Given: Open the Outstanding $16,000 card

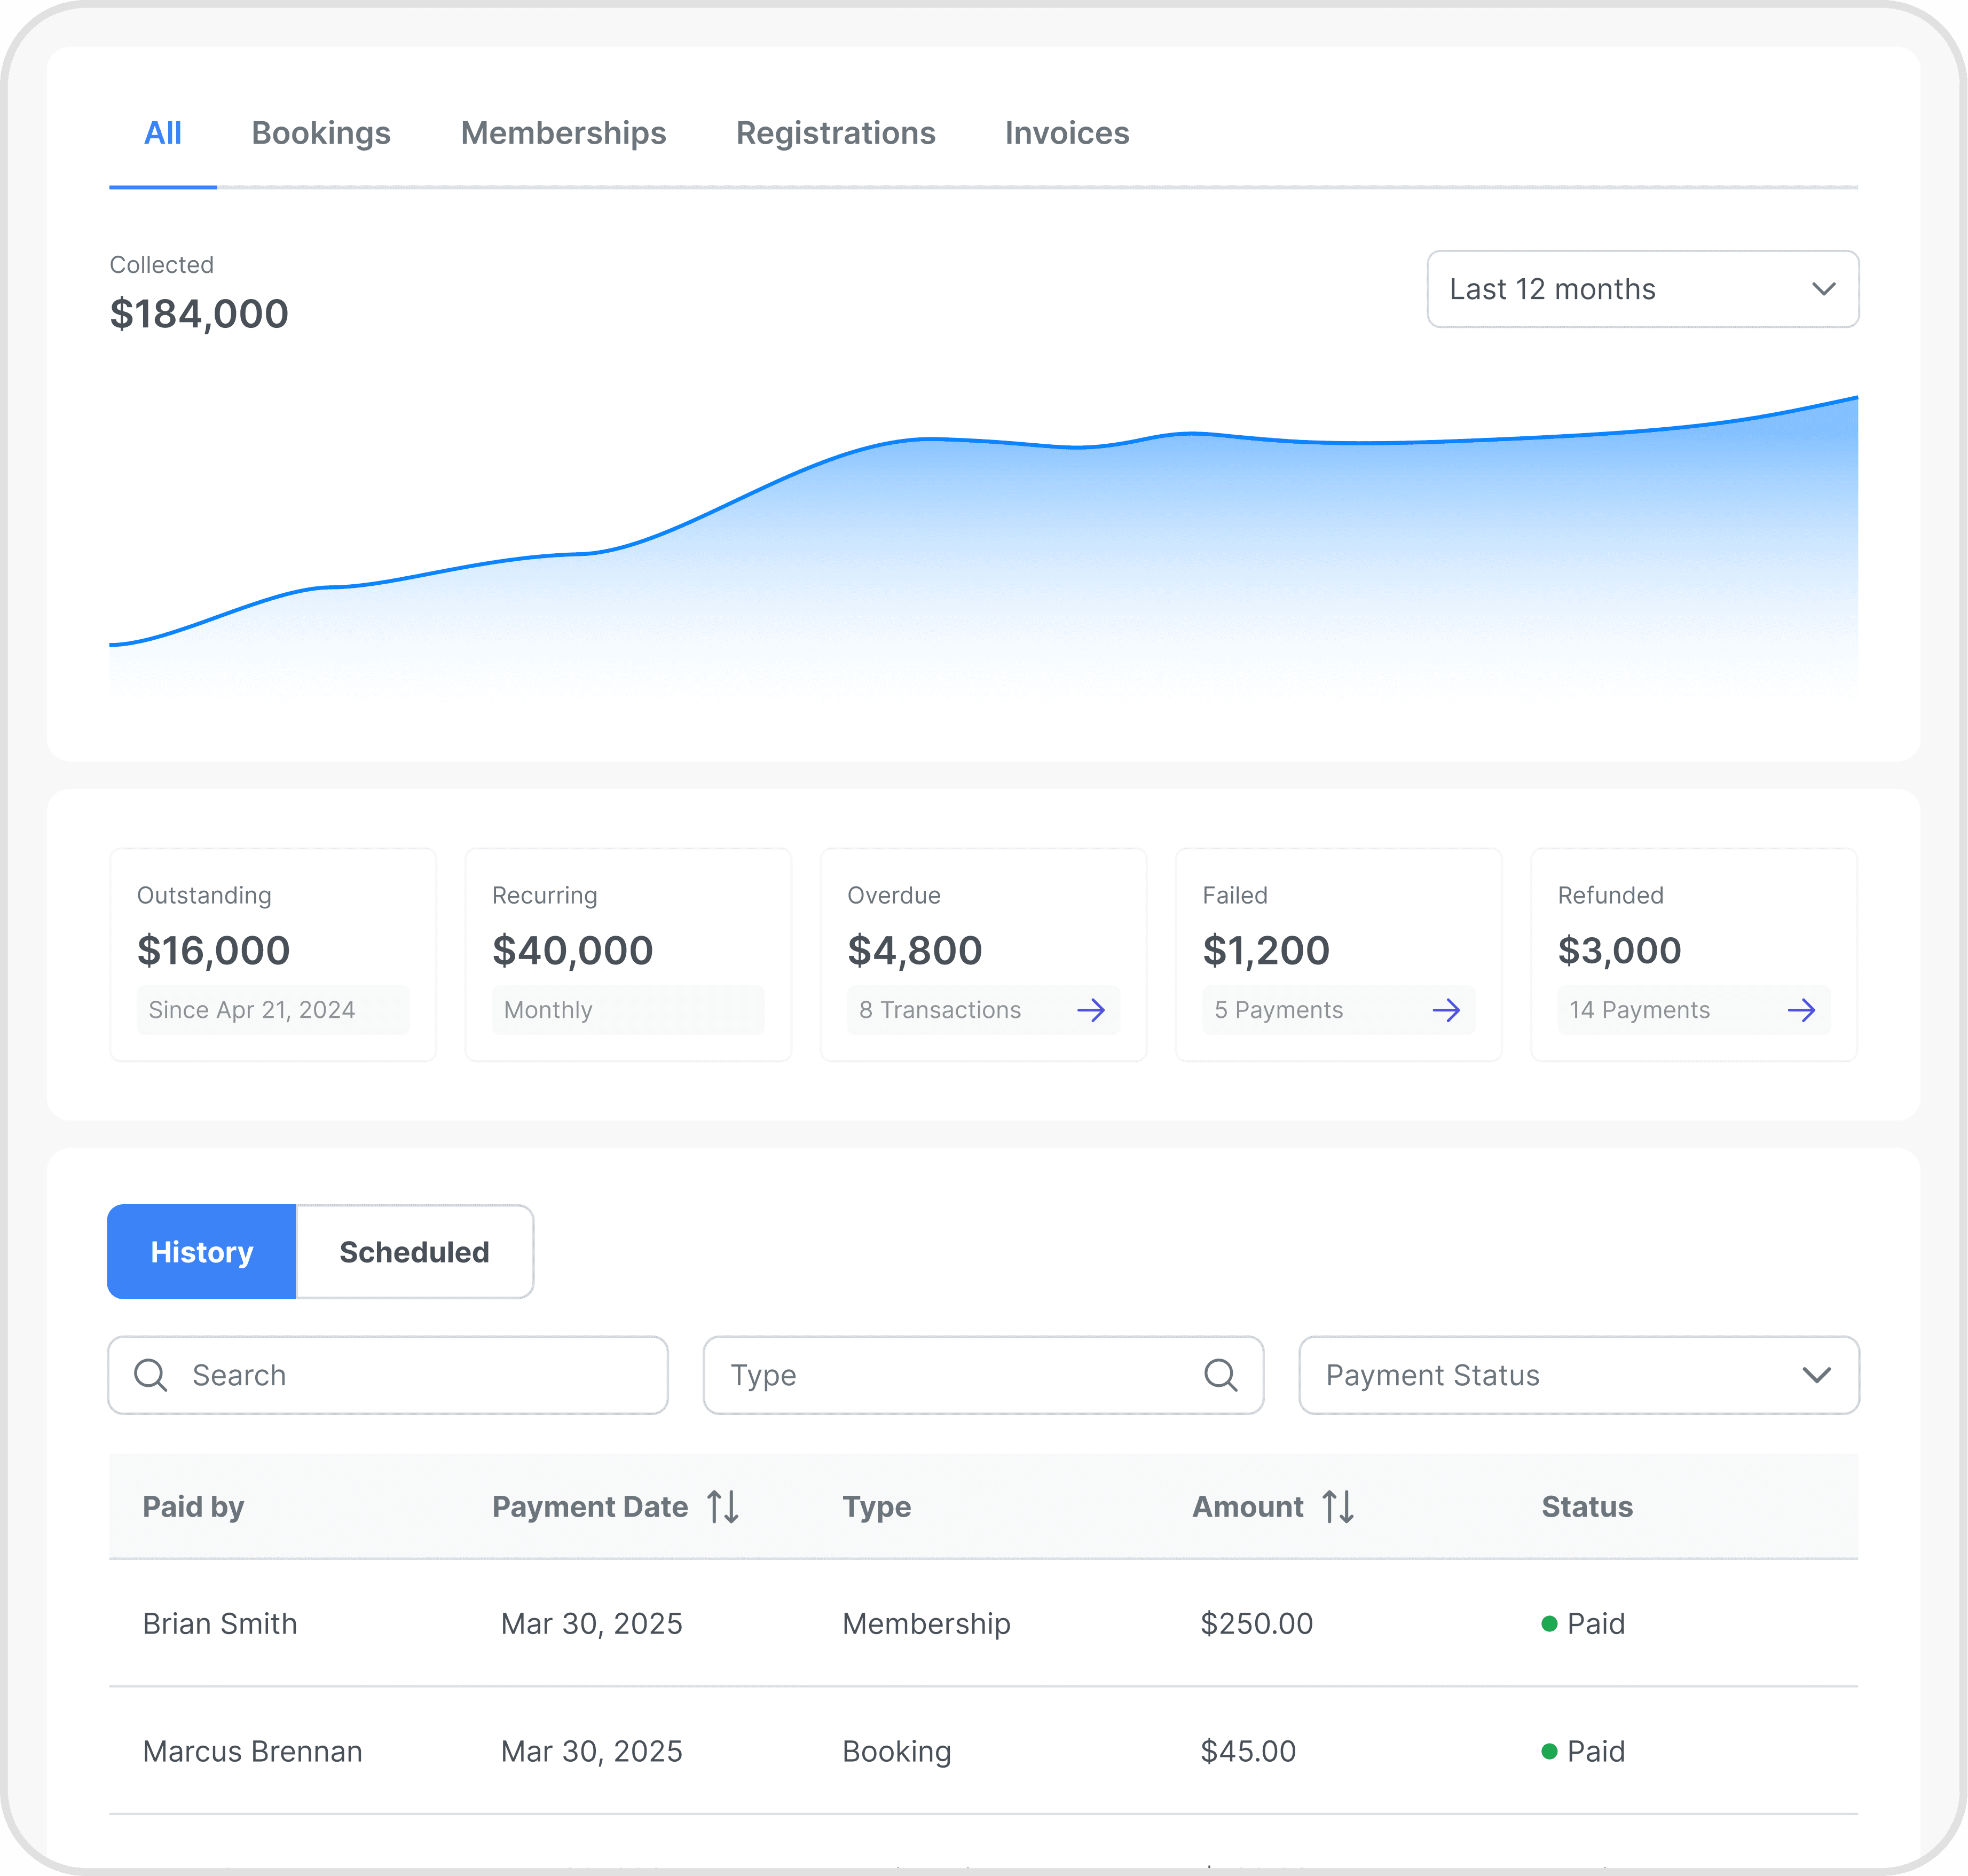Looking at the screenshot, I should click(273, 953).
